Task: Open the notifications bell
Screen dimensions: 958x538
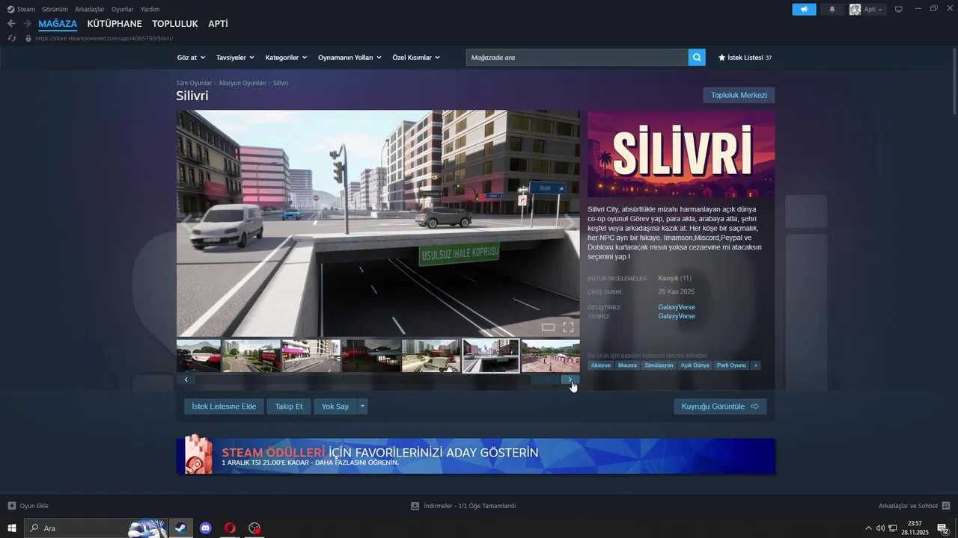Action: (832, 10)
